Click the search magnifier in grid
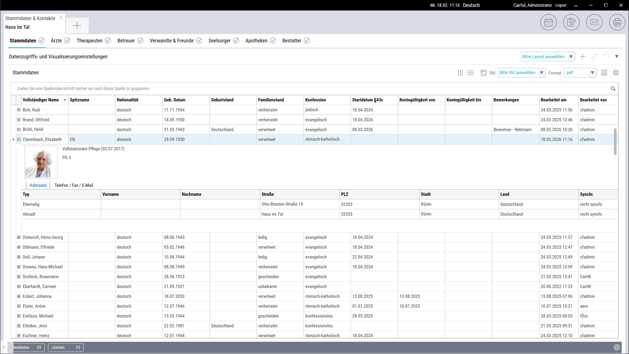This screenshot has height=354, width=629. coord(613,88)
